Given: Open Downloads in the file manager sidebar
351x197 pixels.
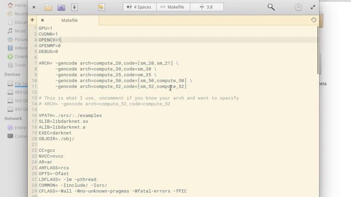Looking at the screenshot, I should [17, 56].
